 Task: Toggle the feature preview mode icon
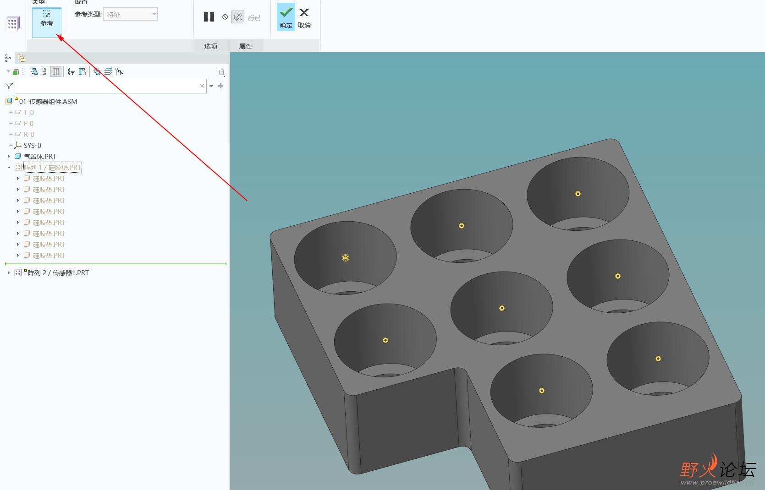click(238, 17)
